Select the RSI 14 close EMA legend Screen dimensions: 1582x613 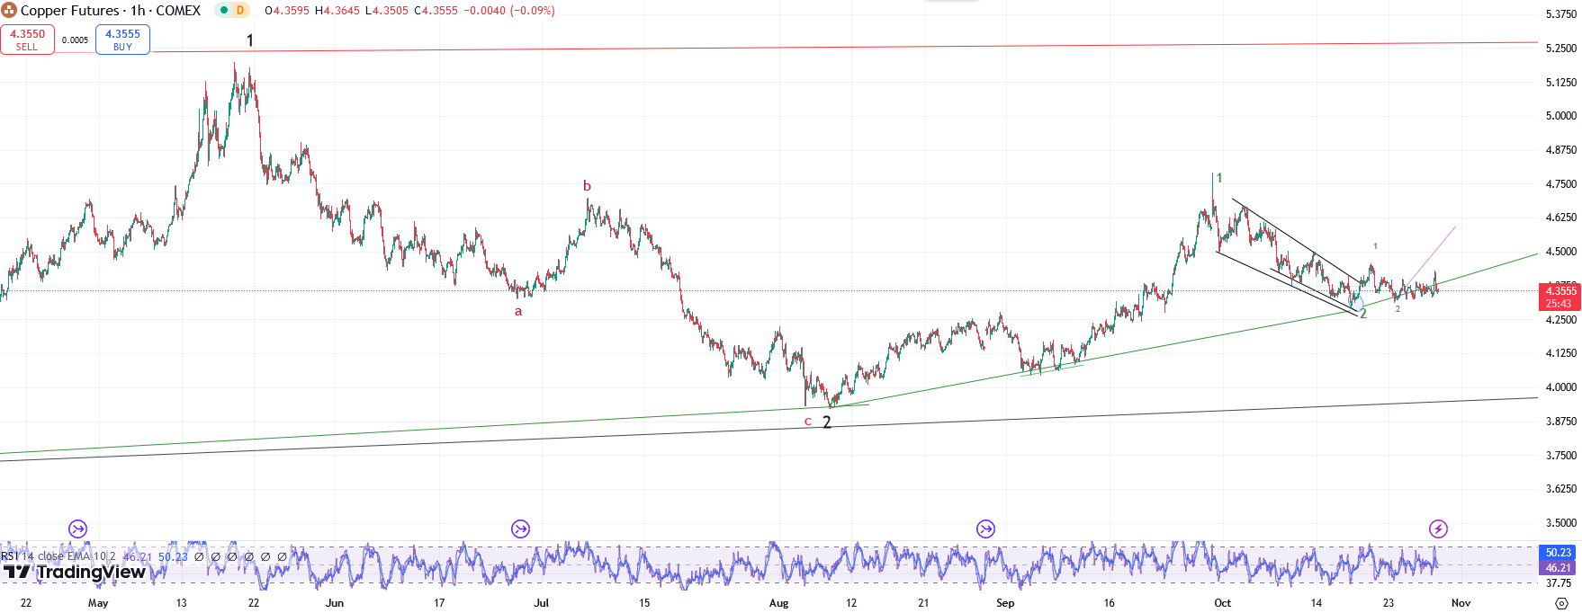pos(58,556)
